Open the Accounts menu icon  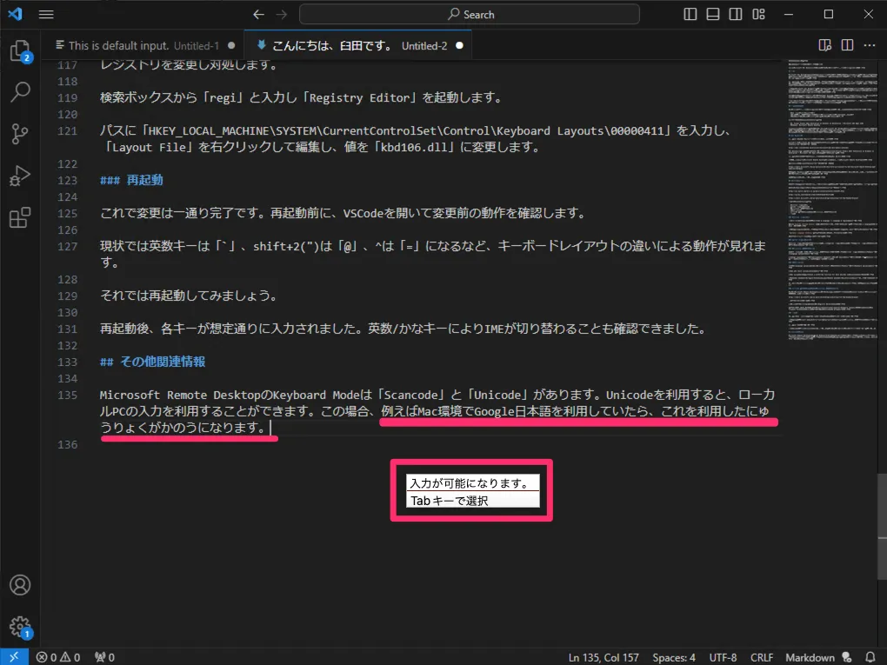pyautogui.click(x=20, y=585)
